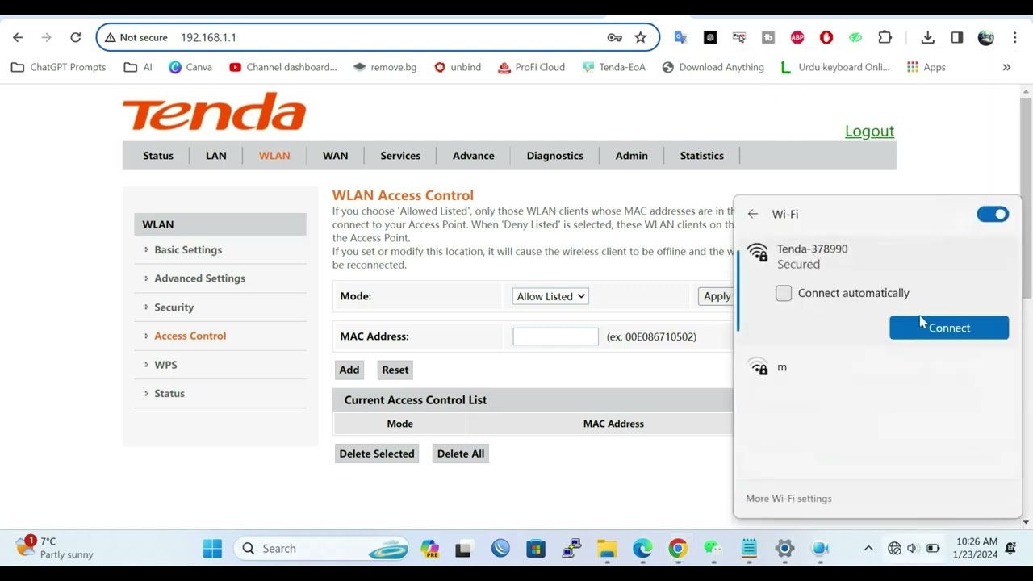This screenshot has width=1033, height=581.
Task: Open the Extensions puzzle-piece menu
Action: (885, 37)
